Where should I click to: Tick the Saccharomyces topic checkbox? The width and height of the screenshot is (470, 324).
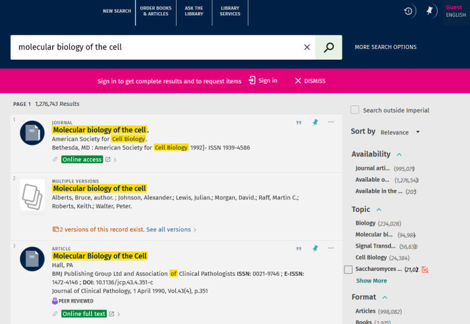pos(348,270)
